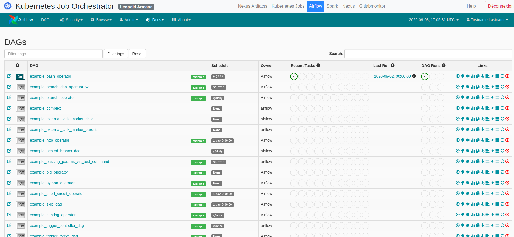
Task: Switch on example_external_task_marker_child DAG
Action: [20, 119]
